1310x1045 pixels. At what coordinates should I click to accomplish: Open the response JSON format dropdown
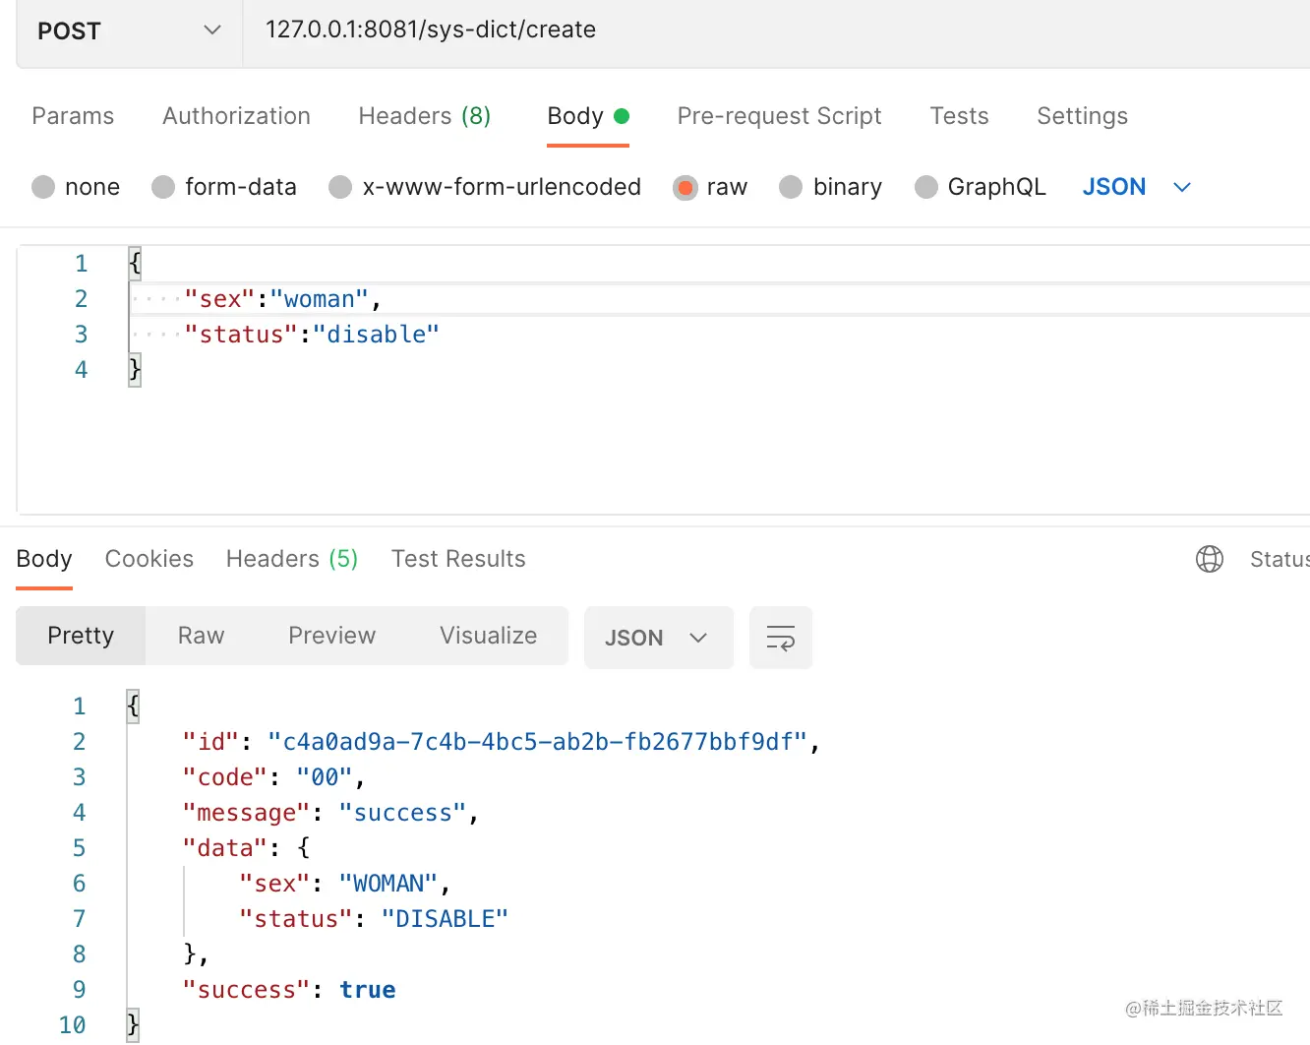(x=657, y=638)
